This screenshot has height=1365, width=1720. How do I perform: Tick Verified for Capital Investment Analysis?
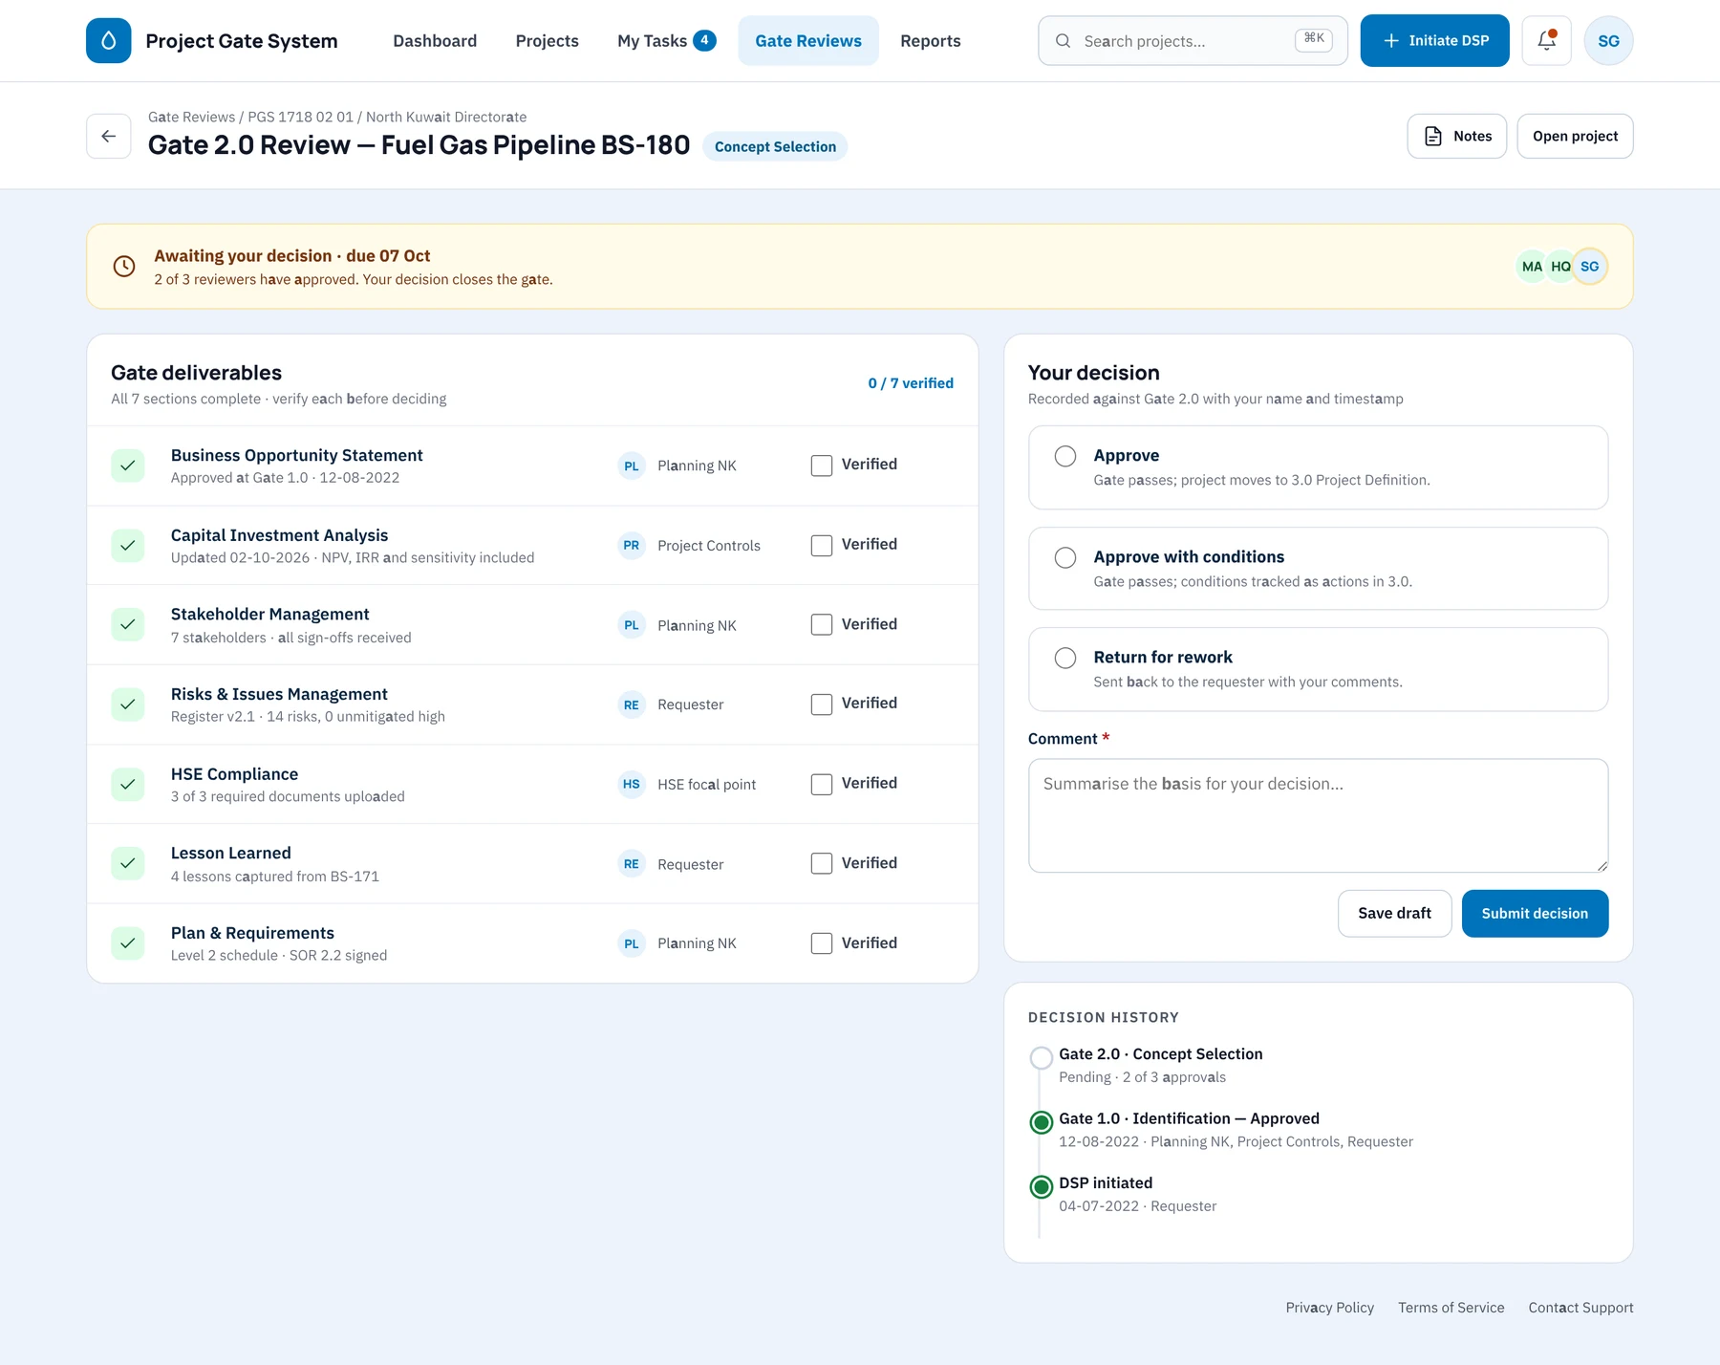822,546
